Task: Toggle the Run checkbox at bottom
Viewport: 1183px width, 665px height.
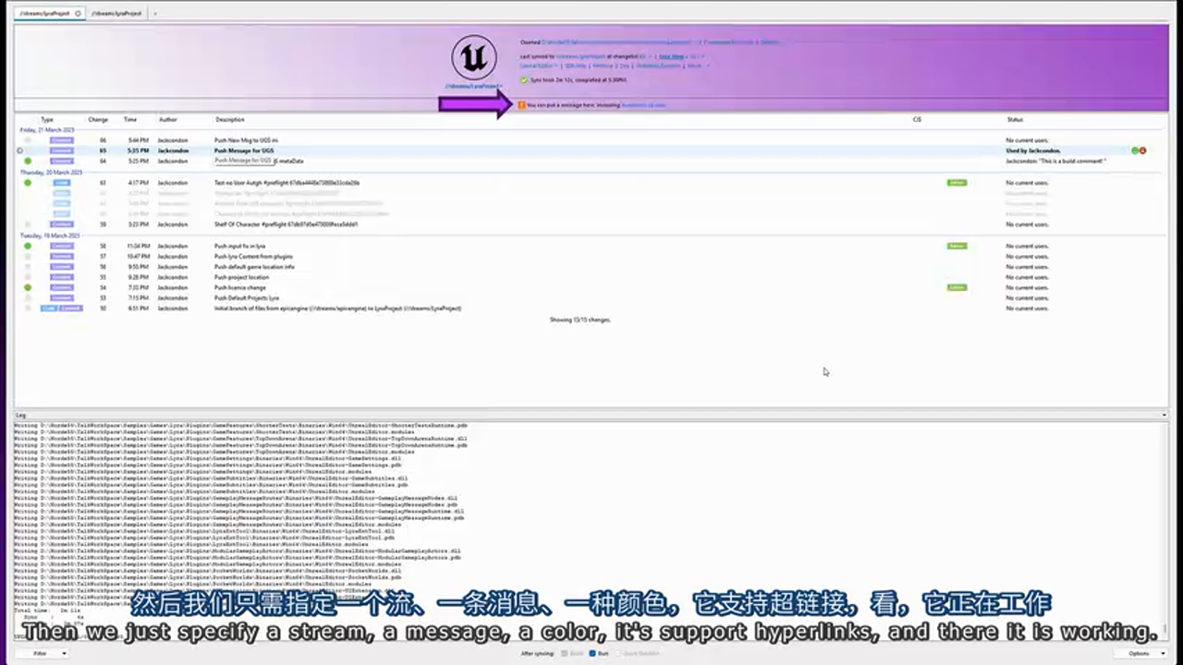Action: tap(592, 653)
